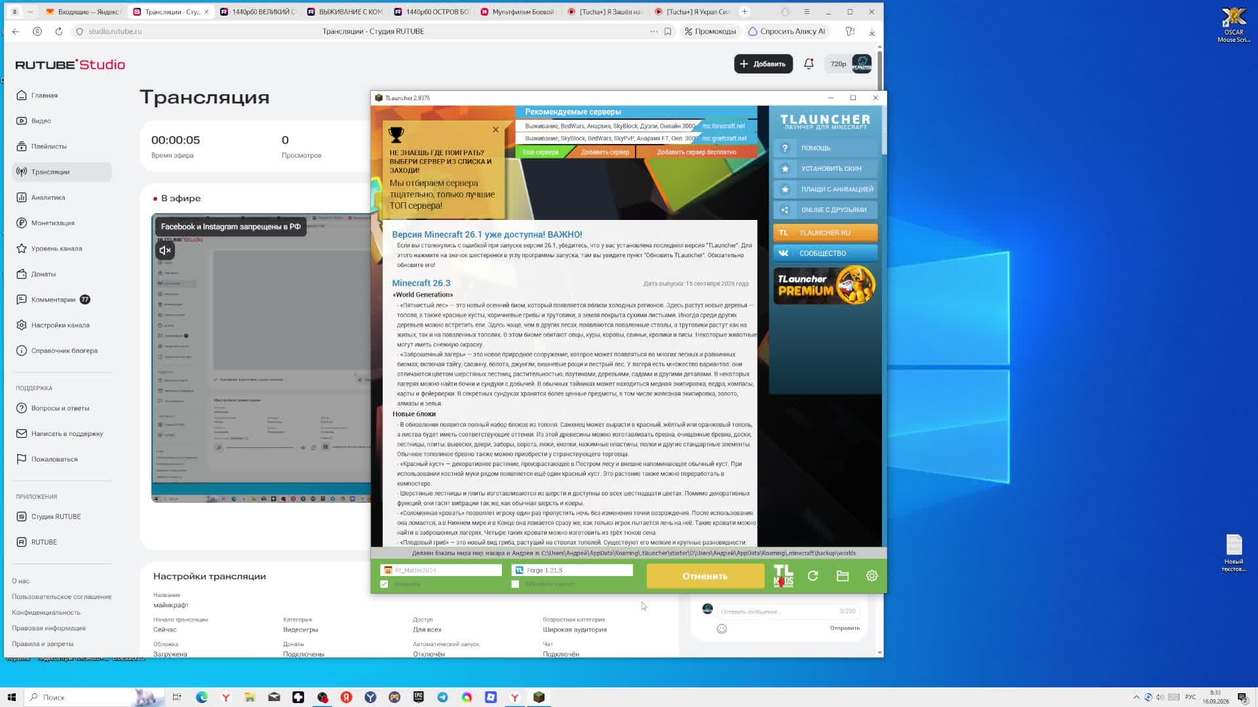Click the Windows Start button

pyautogui.click(x=11, y=697)
